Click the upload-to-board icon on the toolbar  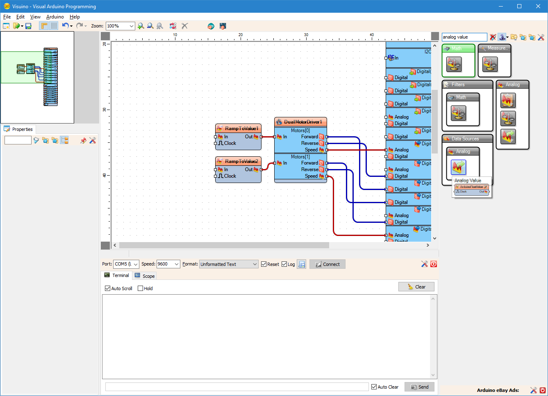click(223, 25)
